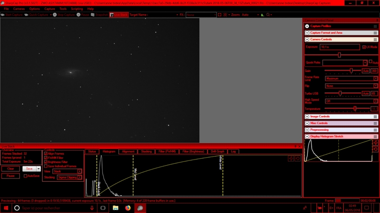Click the Pause button in the Live Stack panel
The height and width of the screenshot is (213, 380).
[x=10, y=176]
